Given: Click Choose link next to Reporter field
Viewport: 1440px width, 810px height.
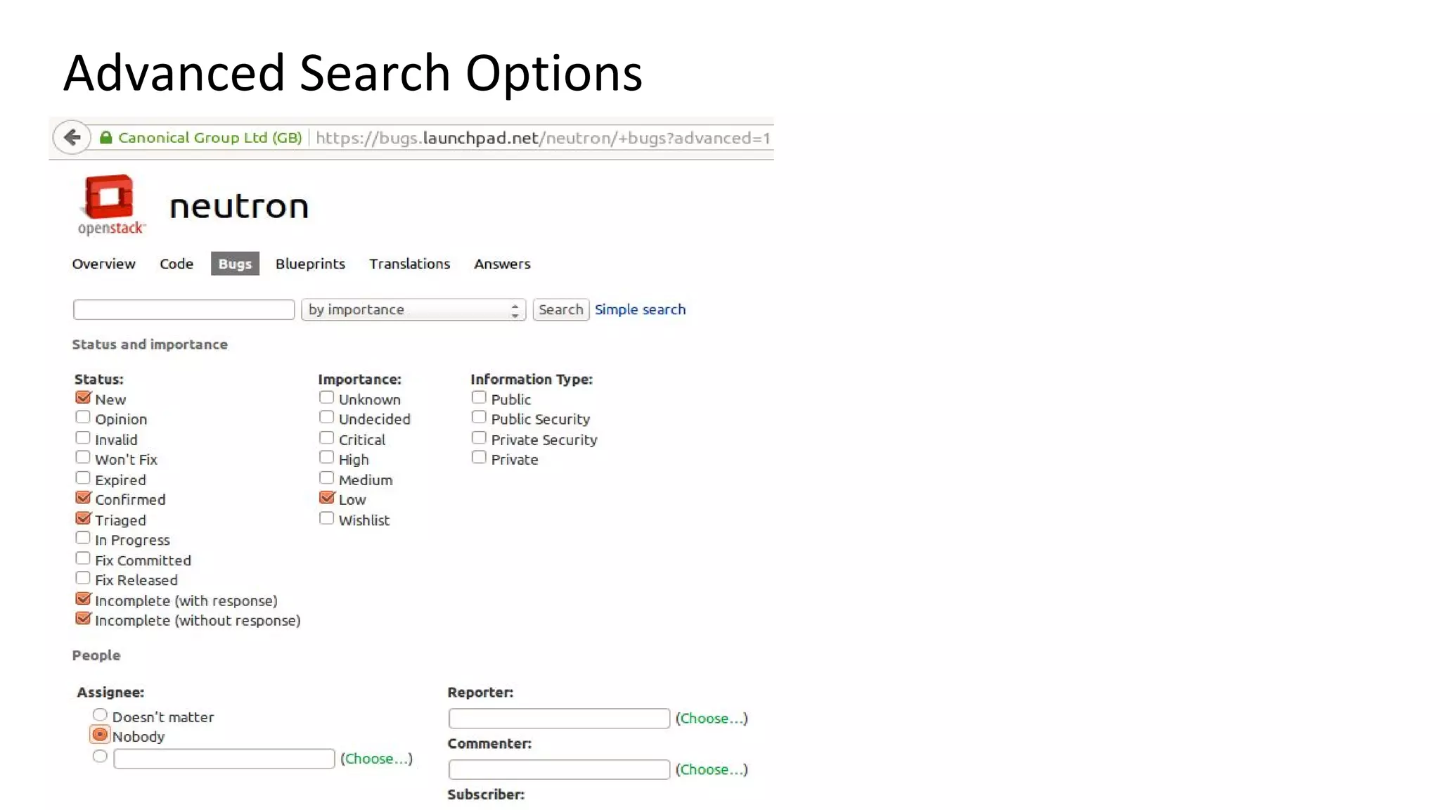Looking at the screenshot, I should pos(712,719).
